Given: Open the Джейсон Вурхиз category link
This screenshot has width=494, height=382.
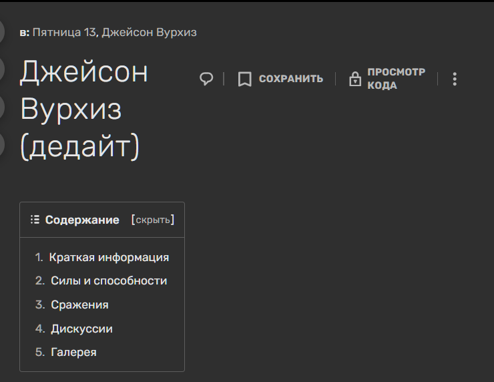Looking at the screenshot, I should pyautogui.click(x=149, y=33).
